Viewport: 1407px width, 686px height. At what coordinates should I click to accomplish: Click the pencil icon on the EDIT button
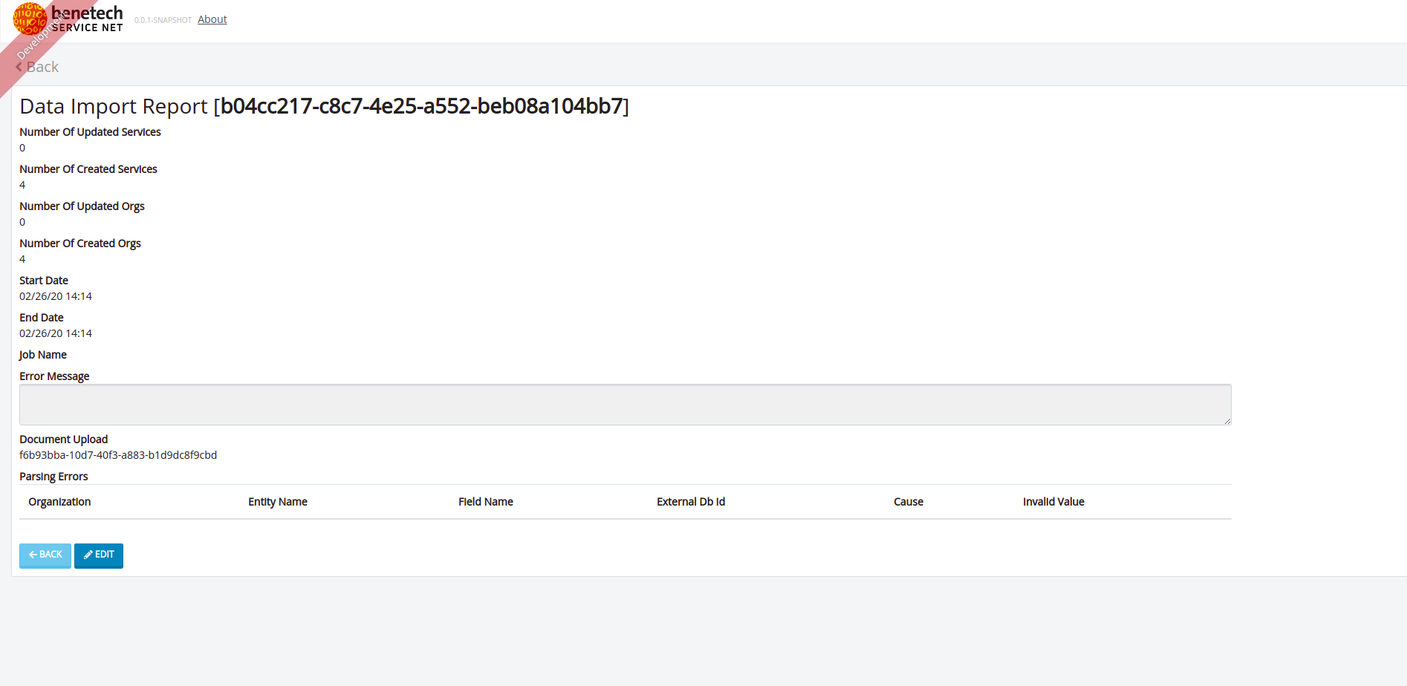point(88,554)
